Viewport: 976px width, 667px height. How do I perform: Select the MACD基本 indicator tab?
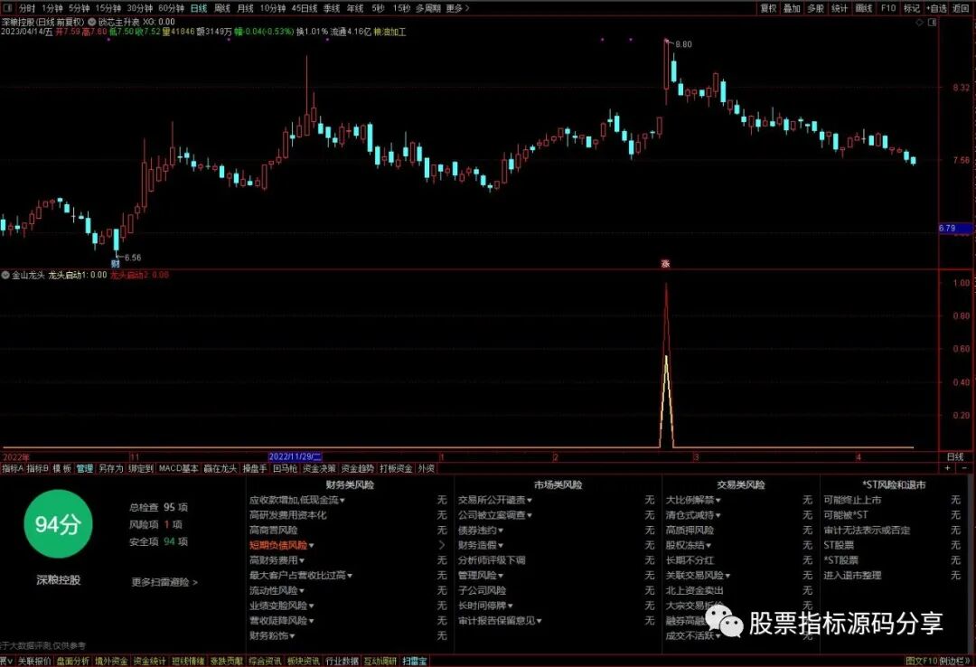click(x=179, y=468)
